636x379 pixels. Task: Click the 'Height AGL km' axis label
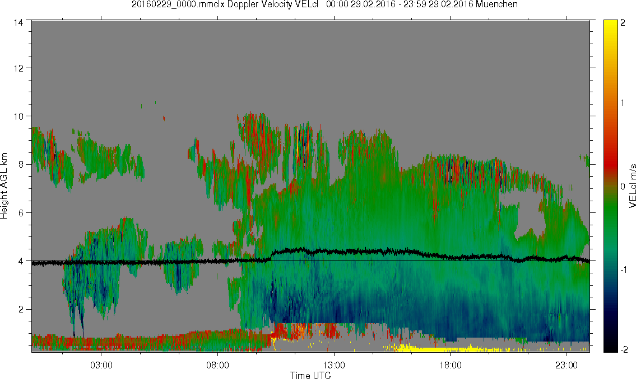tap(4, 186)
